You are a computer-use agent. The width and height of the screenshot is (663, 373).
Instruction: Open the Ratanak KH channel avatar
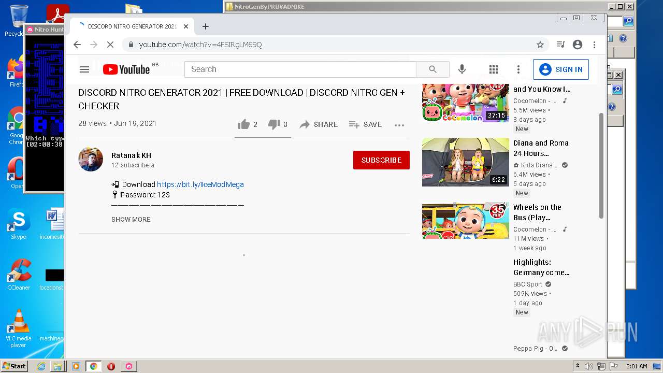point(91,159)
